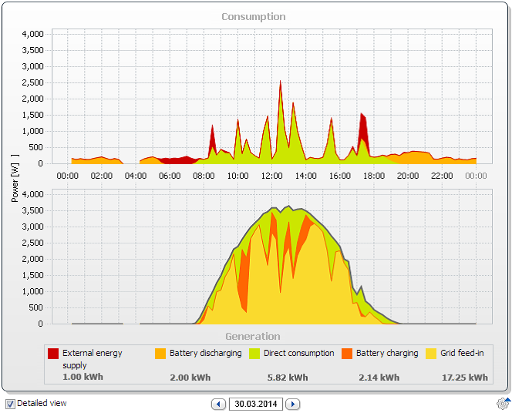
Task: Click the Consumption chart title
Action: click(254, 16)
